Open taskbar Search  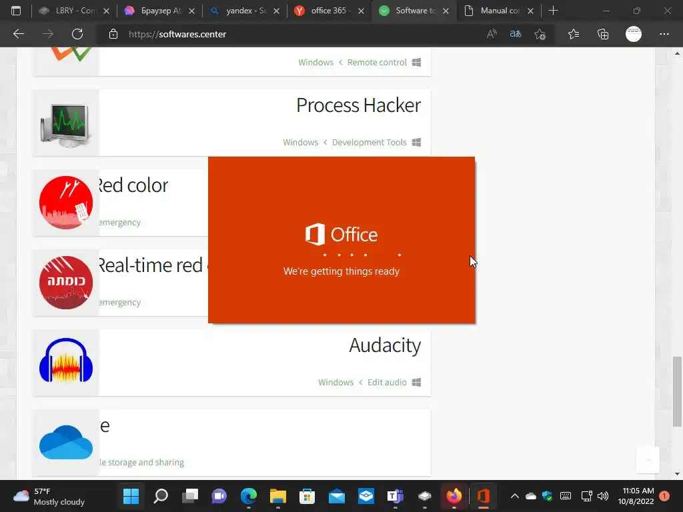160,496
